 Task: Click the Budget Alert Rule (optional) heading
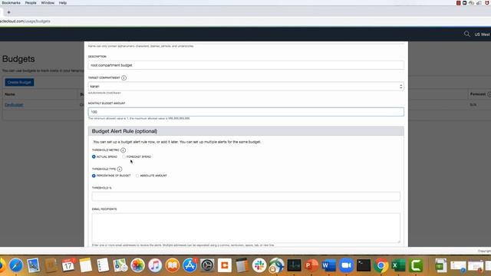coord(124,131)
